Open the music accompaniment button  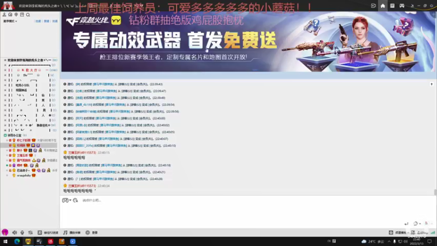(72, 233)
